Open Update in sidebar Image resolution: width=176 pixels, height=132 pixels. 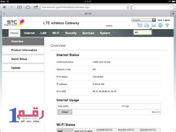click(23, 68)
